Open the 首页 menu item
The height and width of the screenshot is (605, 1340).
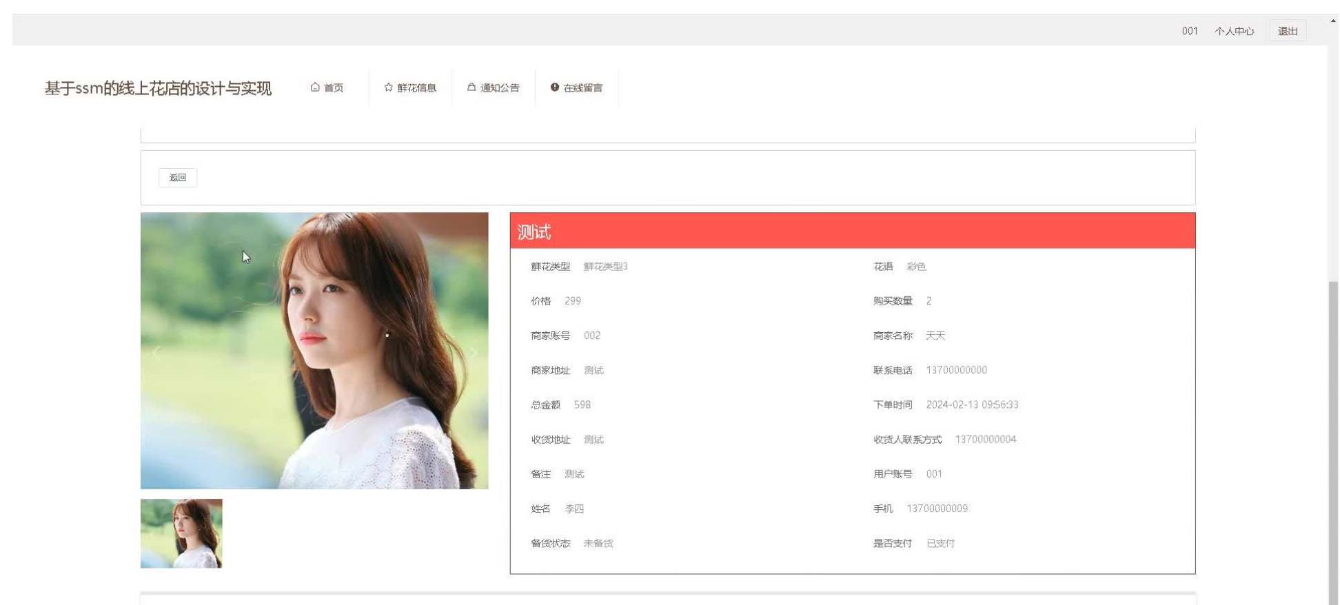[x=327, y=88]
